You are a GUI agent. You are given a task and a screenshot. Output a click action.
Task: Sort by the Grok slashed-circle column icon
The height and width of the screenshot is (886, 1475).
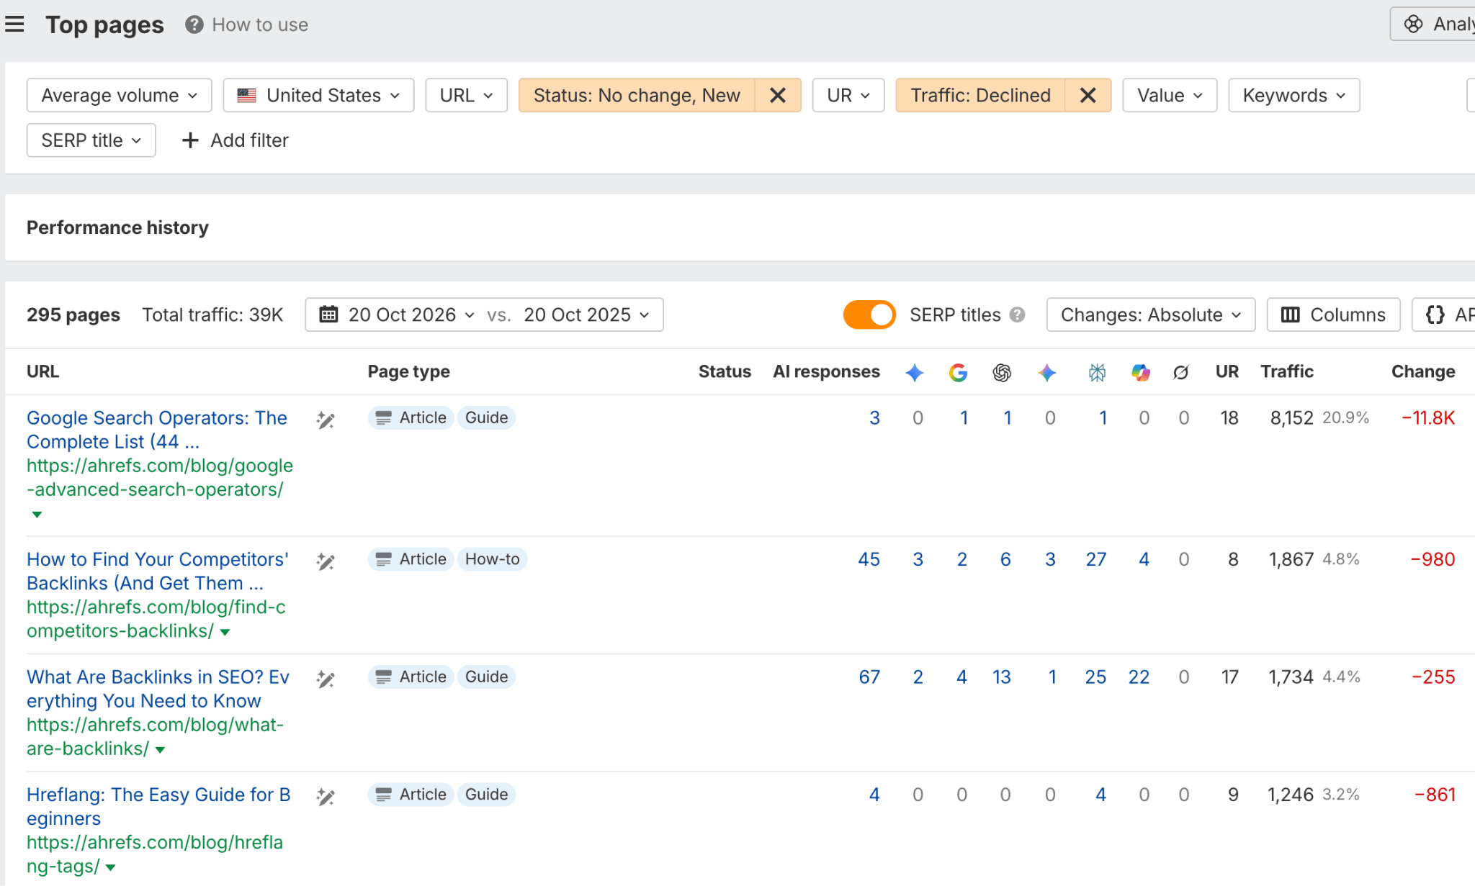tap(1181, 372)
